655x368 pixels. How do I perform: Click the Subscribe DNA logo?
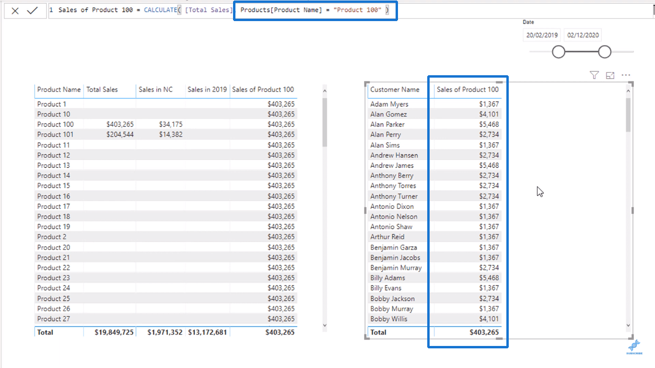pos(634,348)
